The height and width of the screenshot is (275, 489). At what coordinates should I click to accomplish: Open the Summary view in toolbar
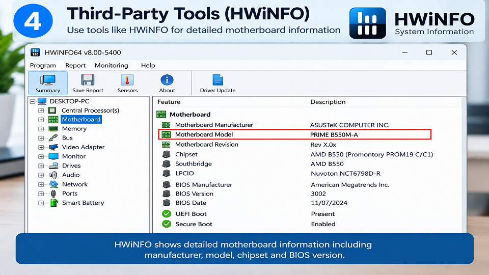pyautogui.click(x=48, y=83)
